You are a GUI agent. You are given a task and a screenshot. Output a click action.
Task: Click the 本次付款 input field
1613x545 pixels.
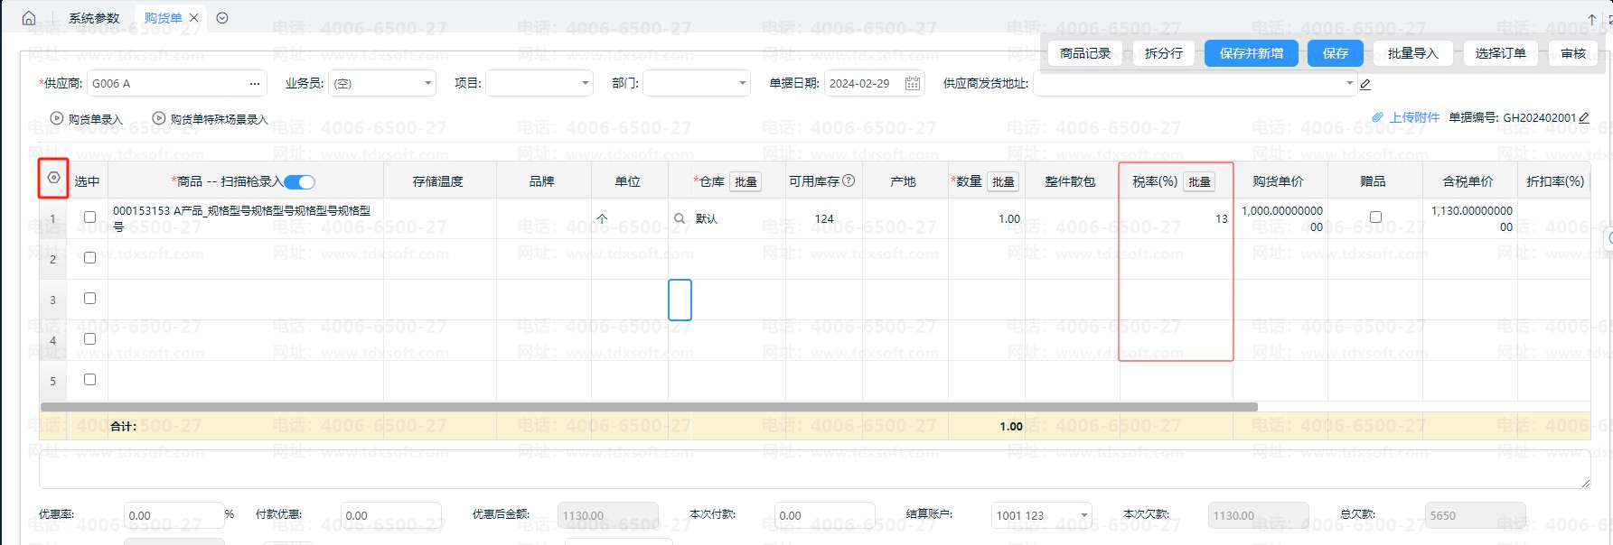[824, 515]
